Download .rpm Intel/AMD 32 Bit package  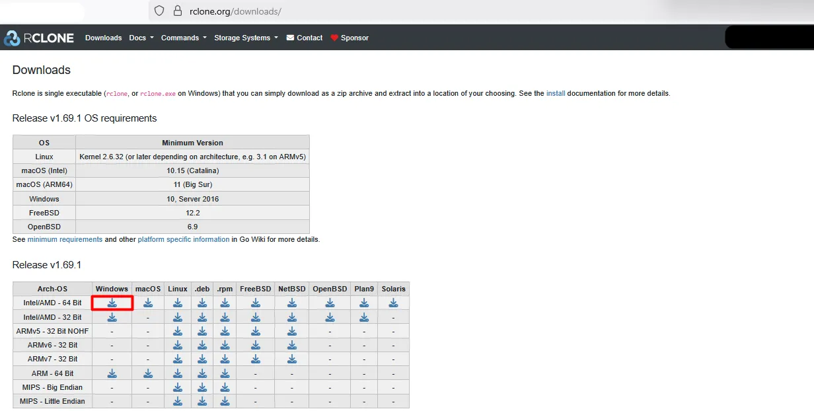coord(225,317)
